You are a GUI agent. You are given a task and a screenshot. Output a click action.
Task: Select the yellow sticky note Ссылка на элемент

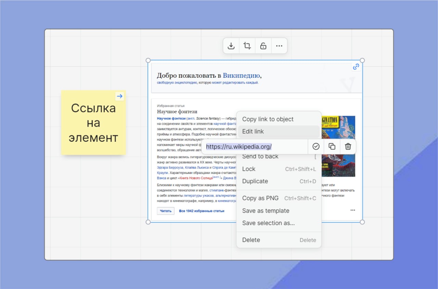click(93, 123)
